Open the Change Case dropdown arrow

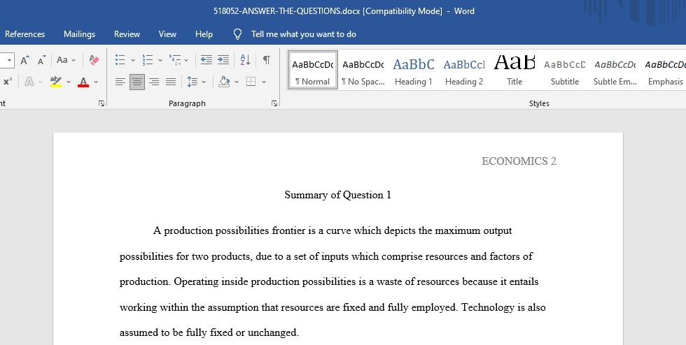73,60
